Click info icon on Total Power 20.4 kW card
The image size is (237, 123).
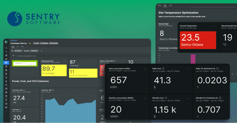point(20,110)
